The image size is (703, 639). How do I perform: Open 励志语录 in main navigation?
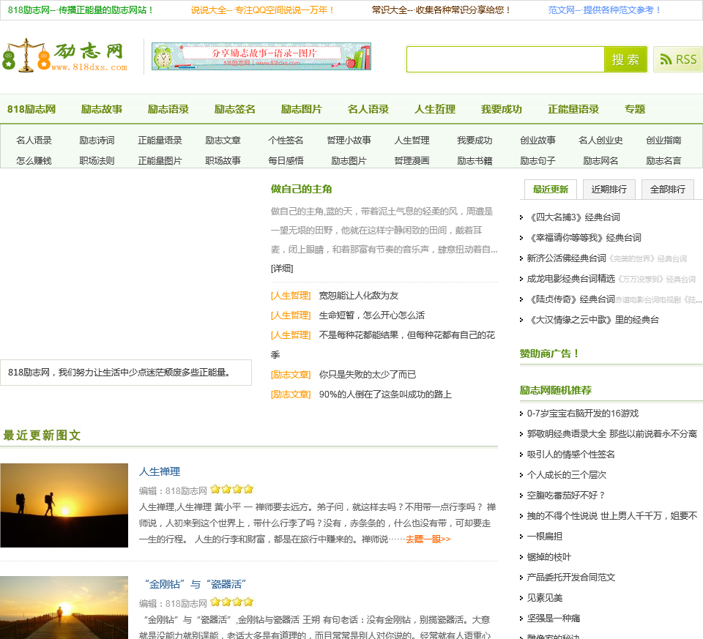[x=168, y=109]
